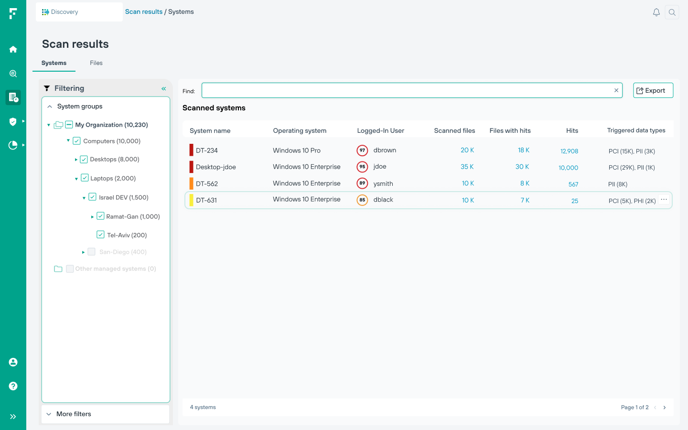Image resolution: width=688 pixels, height=430 pixels.
Task: Collapse the System groups section
Action: (50, 107)
